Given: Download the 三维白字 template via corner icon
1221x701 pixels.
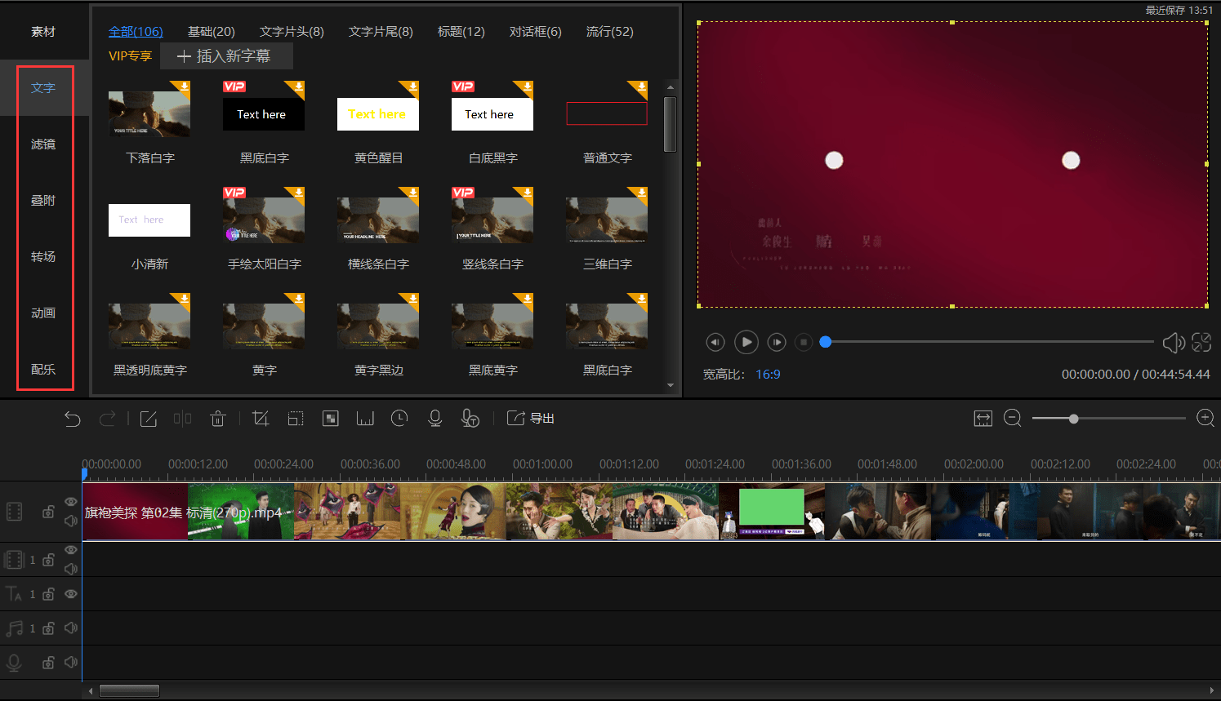Looking at the screenshot, I should pyautogui.click(x=642, y=193).
